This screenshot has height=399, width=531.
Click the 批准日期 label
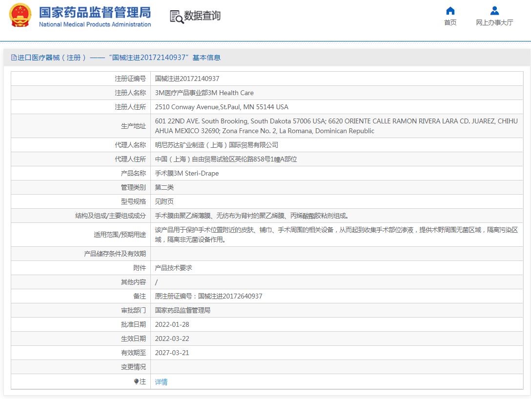pos(133,325)
